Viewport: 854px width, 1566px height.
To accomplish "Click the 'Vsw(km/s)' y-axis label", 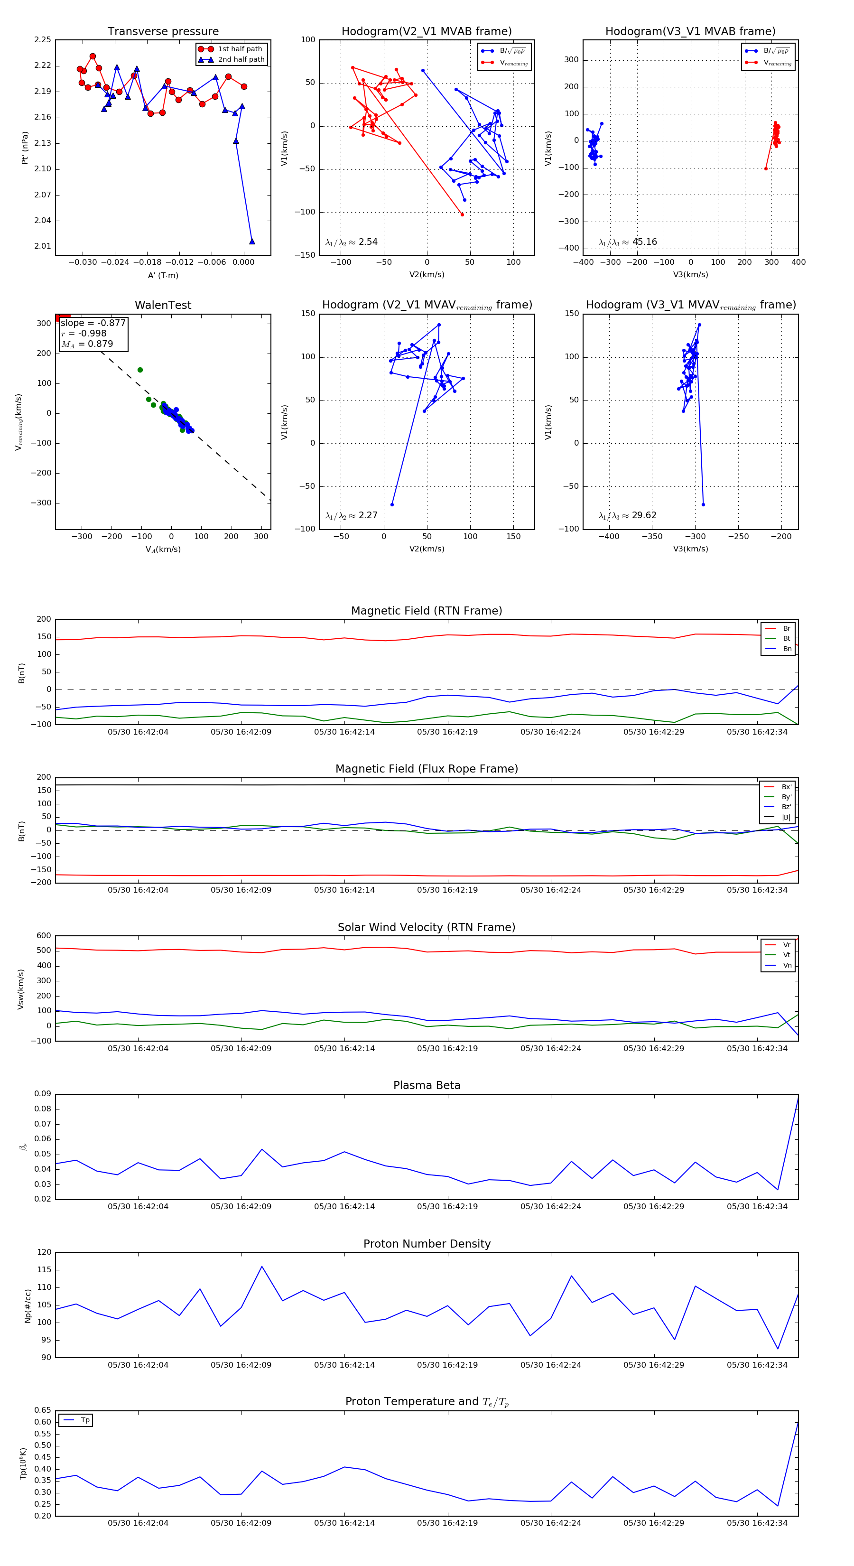I will click(x=21, y=989).
